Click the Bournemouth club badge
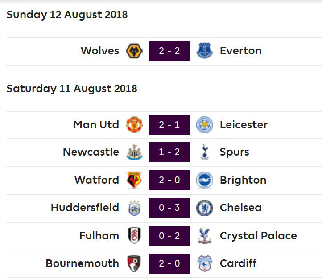The height and width of the screenshot is (279, 322). tap(134, 263)
